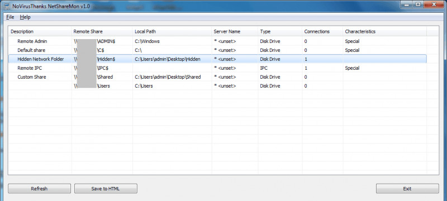Click Special characteristic in Remote Admin row

pos(352,41)
